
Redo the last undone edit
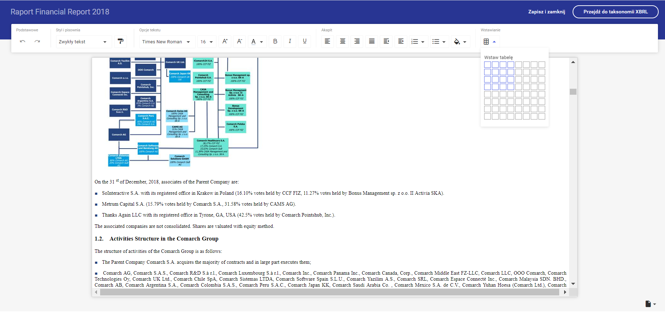pyautogui.click(x=37, y=42)
